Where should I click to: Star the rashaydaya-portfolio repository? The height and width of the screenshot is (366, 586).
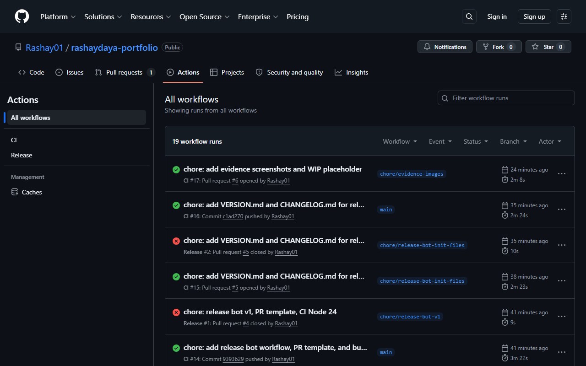(x=548, y=47)
